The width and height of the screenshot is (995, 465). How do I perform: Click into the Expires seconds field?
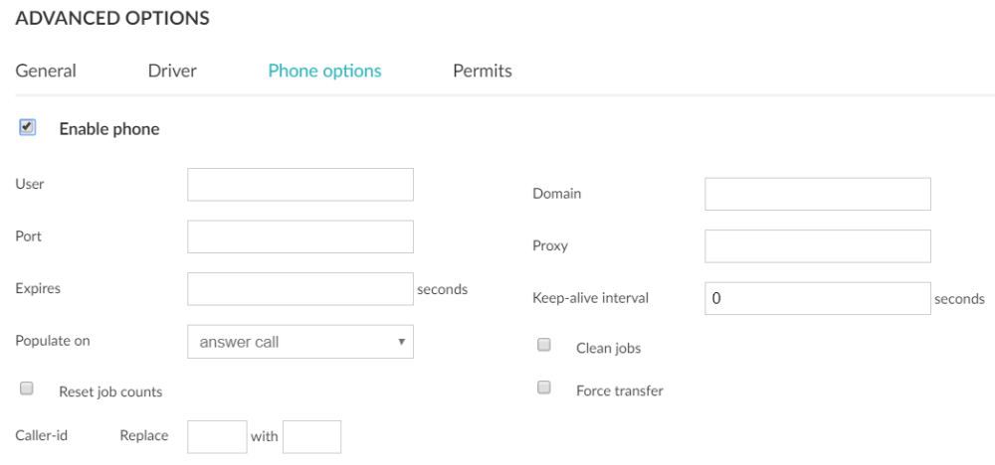(299, 289)
